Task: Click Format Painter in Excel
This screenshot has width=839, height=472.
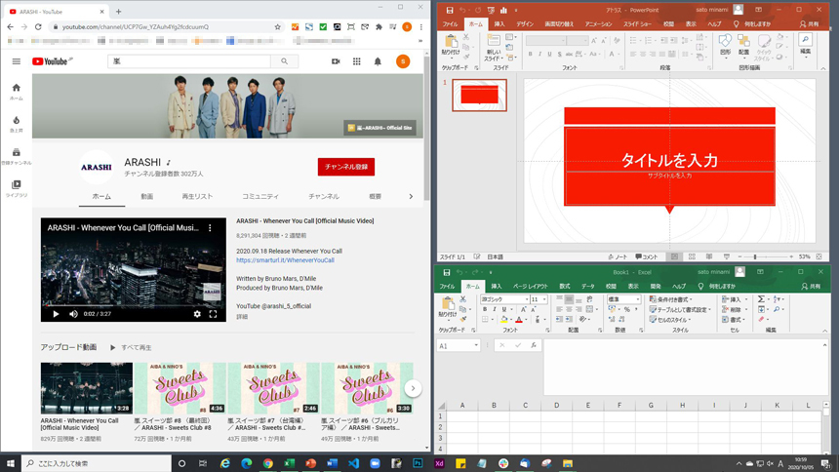Action: 462,319
